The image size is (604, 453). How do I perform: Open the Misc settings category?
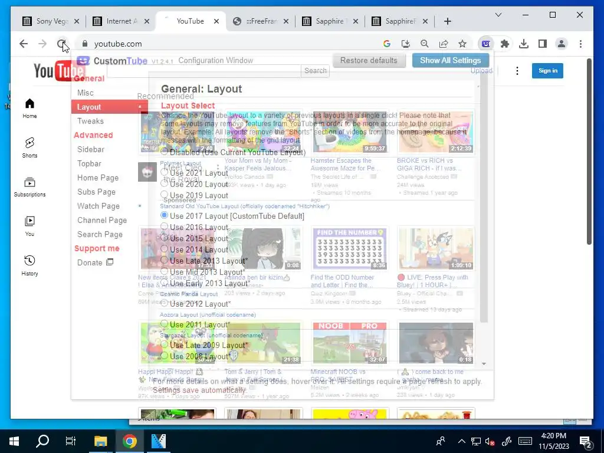coord(85,93)
